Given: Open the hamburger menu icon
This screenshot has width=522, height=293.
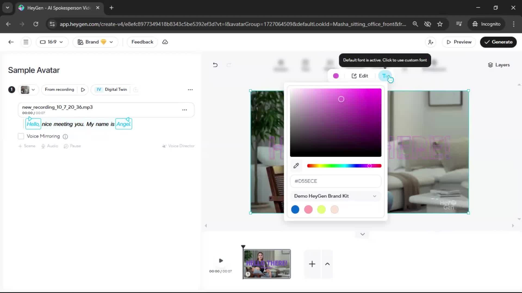Looking at the screenshot, I should point(26,42).
